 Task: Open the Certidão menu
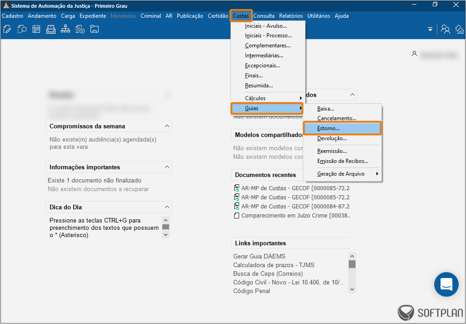(218, 16)
